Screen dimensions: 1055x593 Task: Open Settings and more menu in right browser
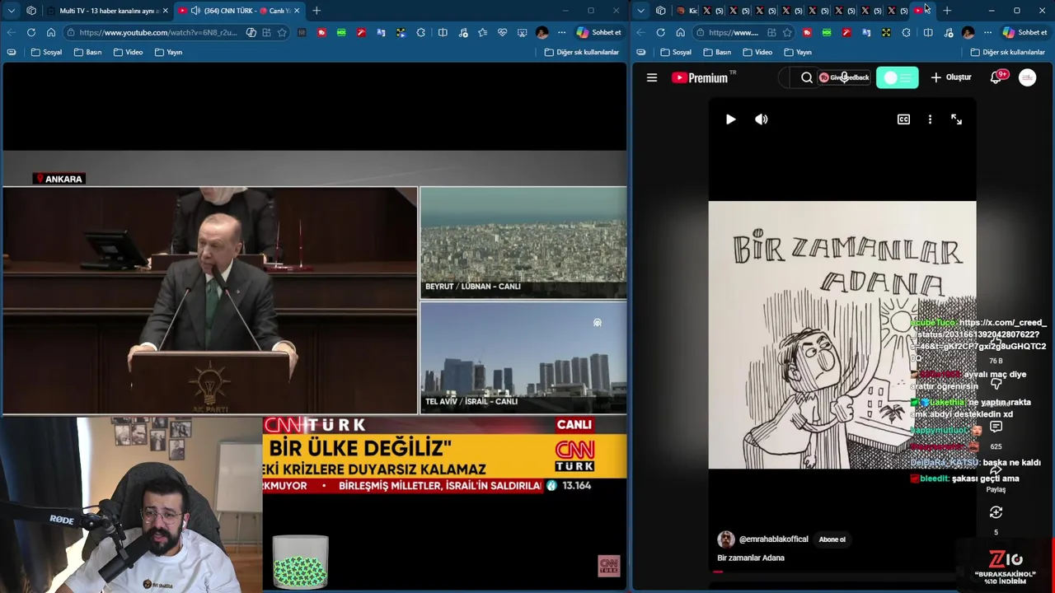(x=987, y=32)
